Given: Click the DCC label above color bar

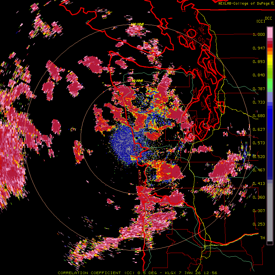Looking at the screenshot, I should [x=268, y=18].
